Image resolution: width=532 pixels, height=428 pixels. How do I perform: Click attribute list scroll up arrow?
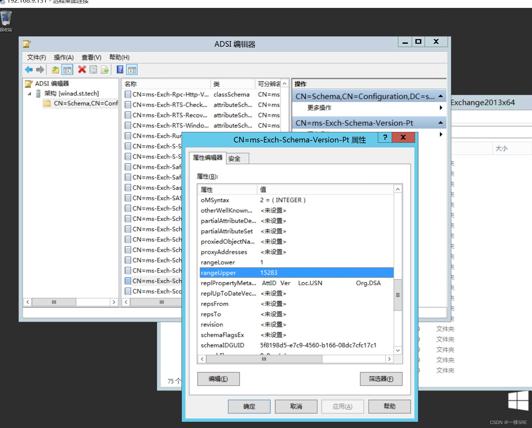coord(398,189)
